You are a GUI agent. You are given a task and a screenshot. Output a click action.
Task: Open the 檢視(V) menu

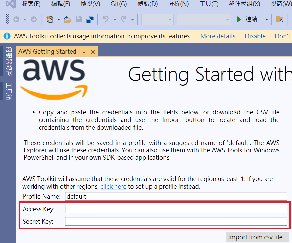(90, 4)
